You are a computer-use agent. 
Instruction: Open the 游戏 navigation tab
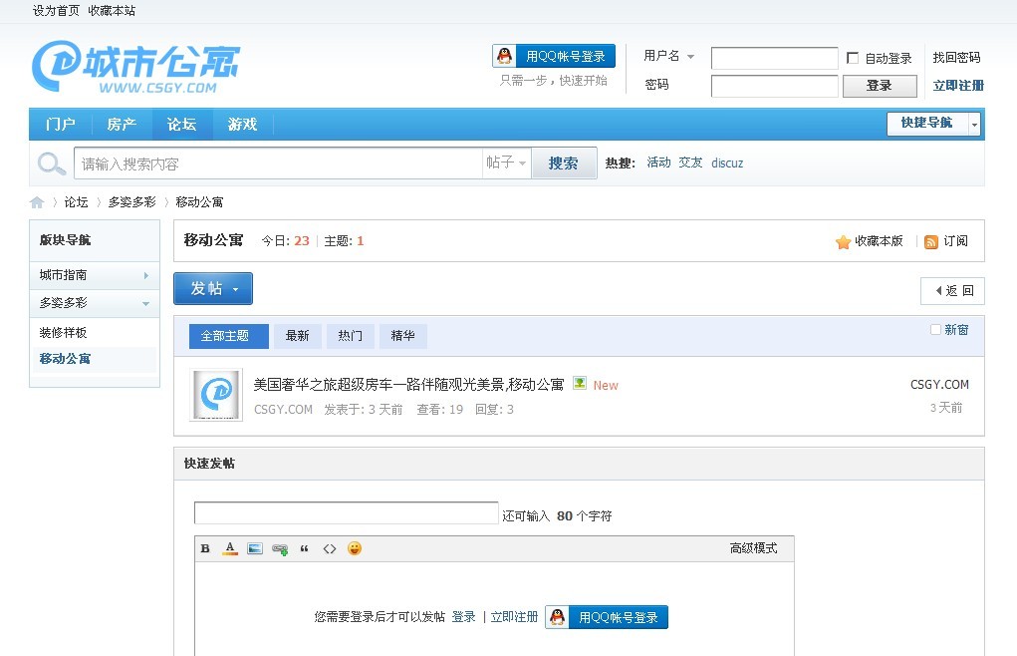pos(243,124)
